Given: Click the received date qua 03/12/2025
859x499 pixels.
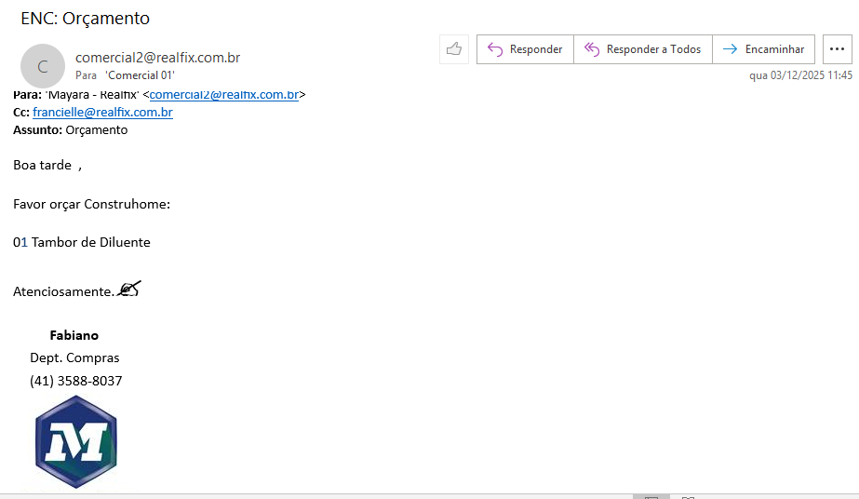Looking at the screenshot, I should coord(800,75).
